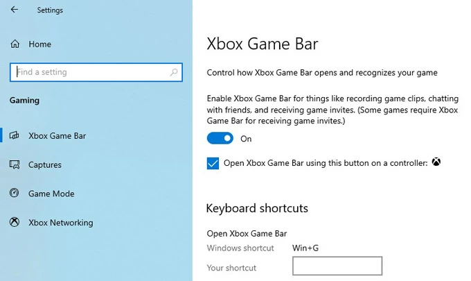Go to the Home label
This screenshot has width=471, height=281.
pyautogui.click(x=40, y=44)
